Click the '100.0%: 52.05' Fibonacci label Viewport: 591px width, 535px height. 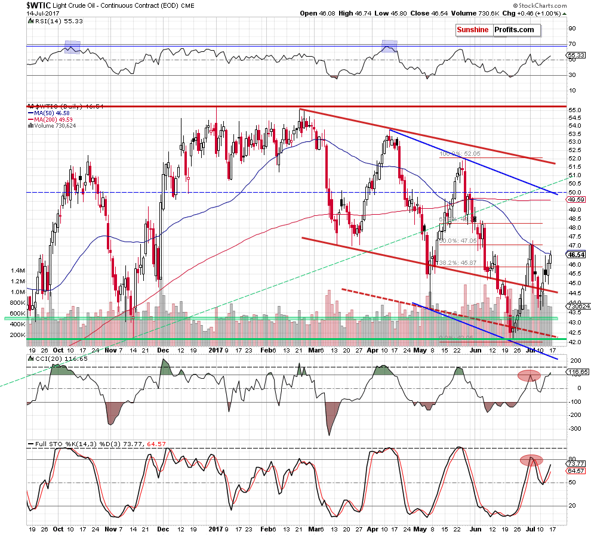[460, 154]
